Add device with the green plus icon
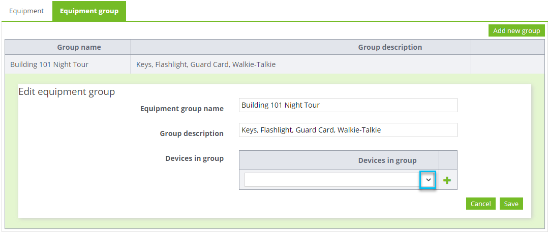Screen dimensions: 548x232 click(x=447, y=180)
